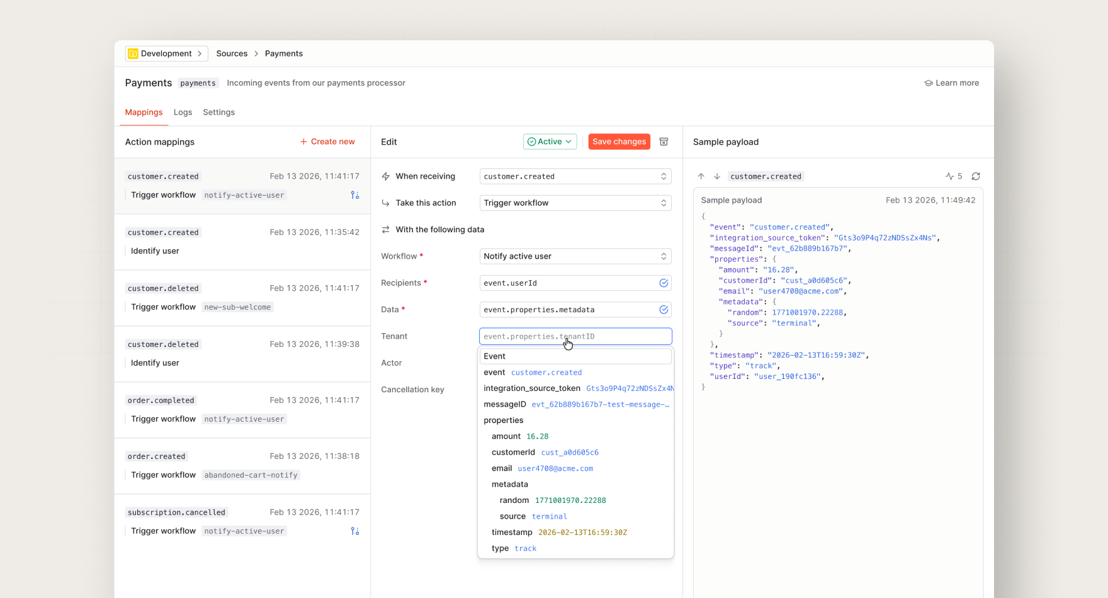Click the Save changes button

click(x=619, y=142)
